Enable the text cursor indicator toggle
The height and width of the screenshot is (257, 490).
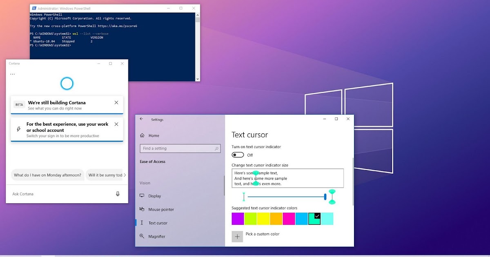click(x=238, y=155)
